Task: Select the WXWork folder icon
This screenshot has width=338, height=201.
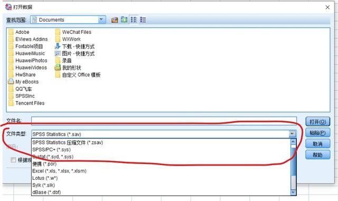Action: [x=58, y=39]
